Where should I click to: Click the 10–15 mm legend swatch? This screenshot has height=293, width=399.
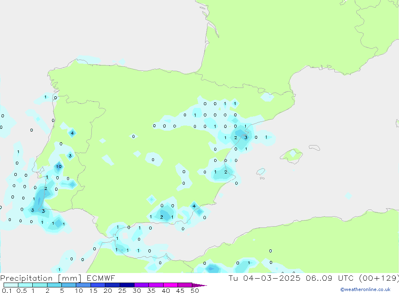click(x=83, y=285)
